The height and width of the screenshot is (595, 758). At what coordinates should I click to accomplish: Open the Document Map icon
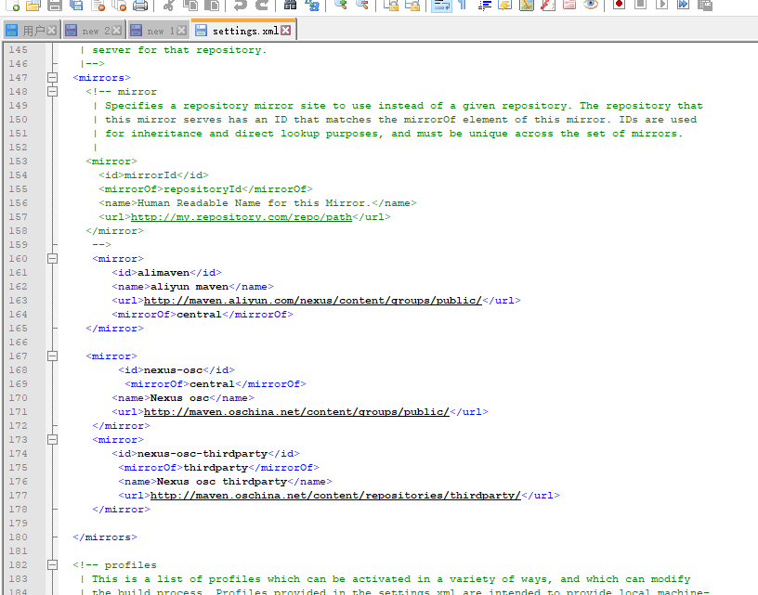527,5
